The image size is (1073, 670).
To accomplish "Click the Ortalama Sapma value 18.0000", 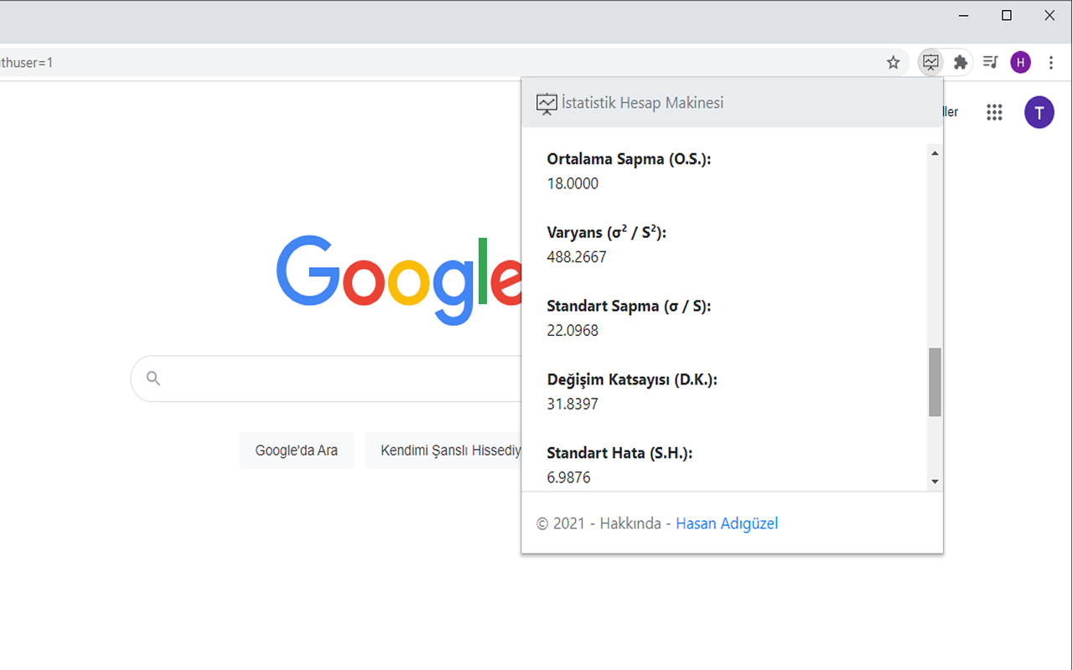I will click(573, 183).
